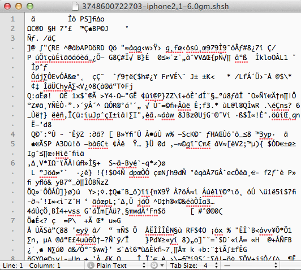301x270 pixels.
Task: Click line number 4 in the gutter
Action: 12,134
